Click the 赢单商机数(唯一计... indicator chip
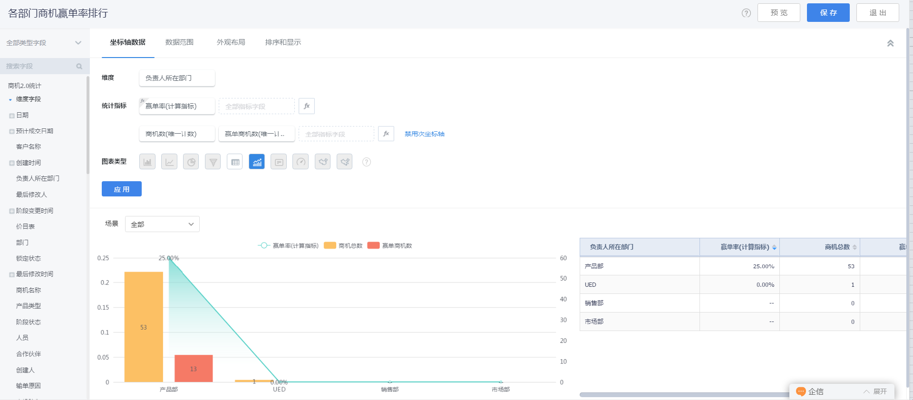Image resolution: width=913 pixels, height=400 pixels. 257,134
